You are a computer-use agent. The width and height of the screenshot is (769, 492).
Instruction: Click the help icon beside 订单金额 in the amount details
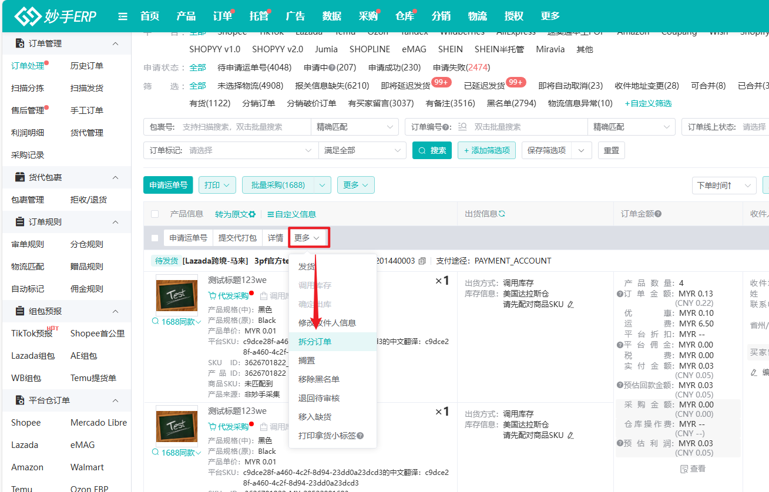(x=620, y=294)
